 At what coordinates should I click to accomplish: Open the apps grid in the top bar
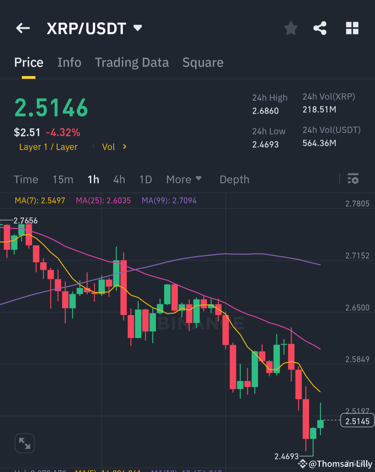click(352, 28)
